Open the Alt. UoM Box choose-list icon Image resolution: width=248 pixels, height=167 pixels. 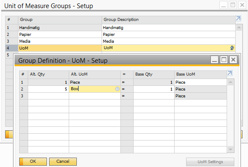(x=117, y=89)
